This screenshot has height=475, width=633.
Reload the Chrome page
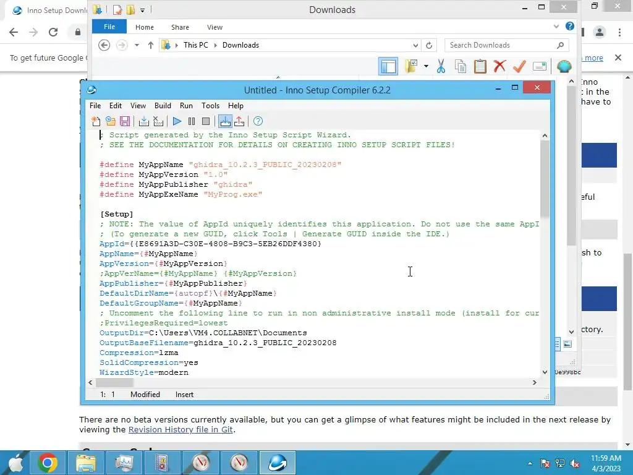pyautogui.click(x=53, y=32)
